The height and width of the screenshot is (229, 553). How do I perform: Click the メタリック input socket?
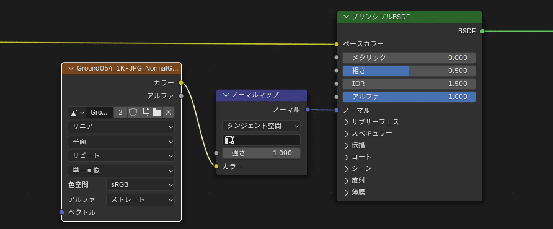pyautogui.click(x=337, y=58)
